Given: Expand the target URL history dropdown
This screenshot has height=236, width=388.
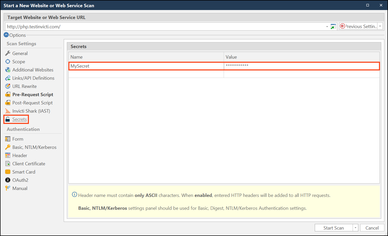Looking at the screenshot, I should pyautogui.click(x=327, y=26).
